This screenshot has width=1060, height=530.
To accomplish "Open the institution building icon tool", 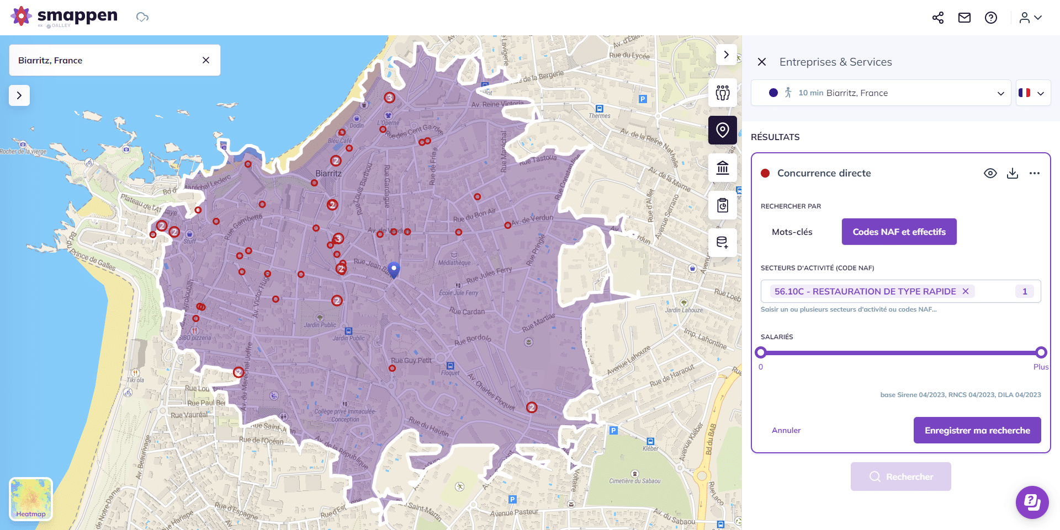I will (x=722, y=168).
